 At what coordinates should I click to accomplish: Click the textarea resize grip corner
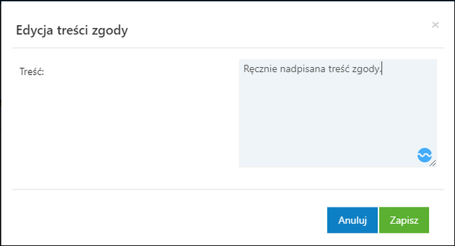point(432,164)
